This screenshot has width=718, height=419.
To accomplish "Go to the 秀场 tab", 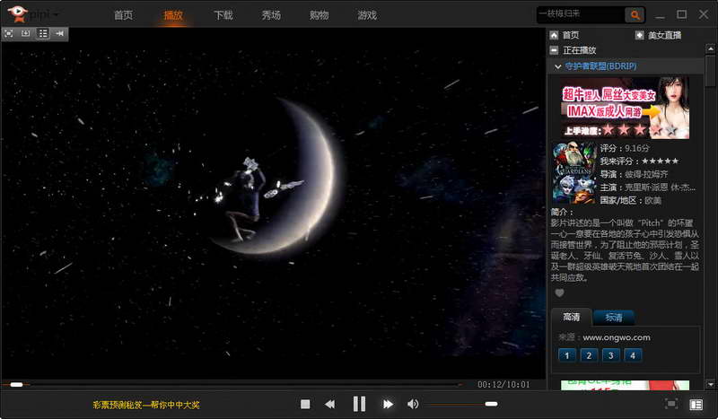I will [271, 15].
